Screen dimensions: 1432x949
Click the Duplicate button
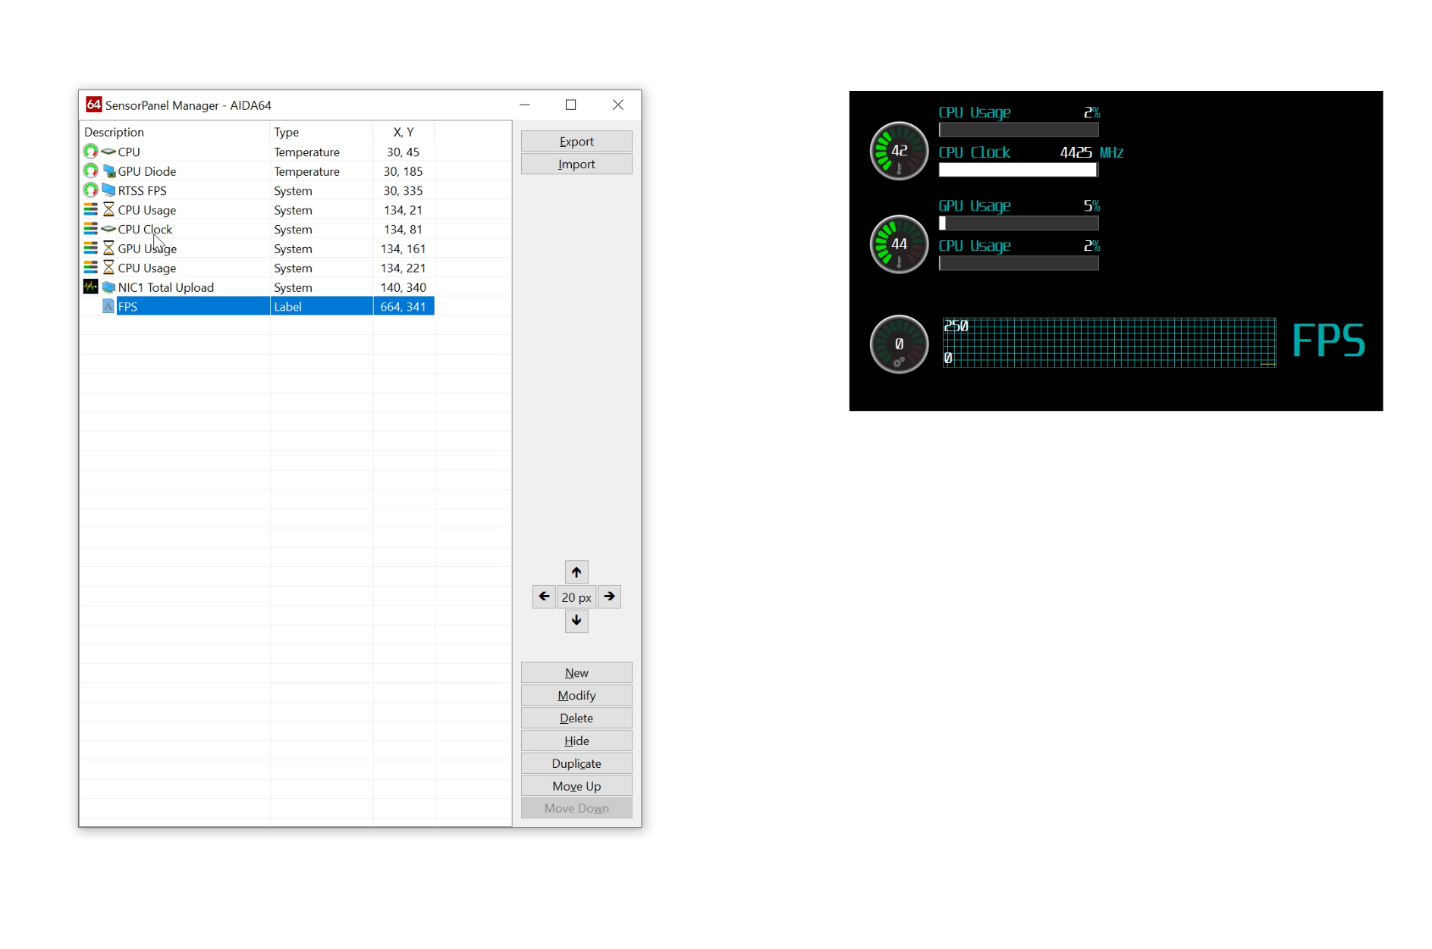point(576,763)
